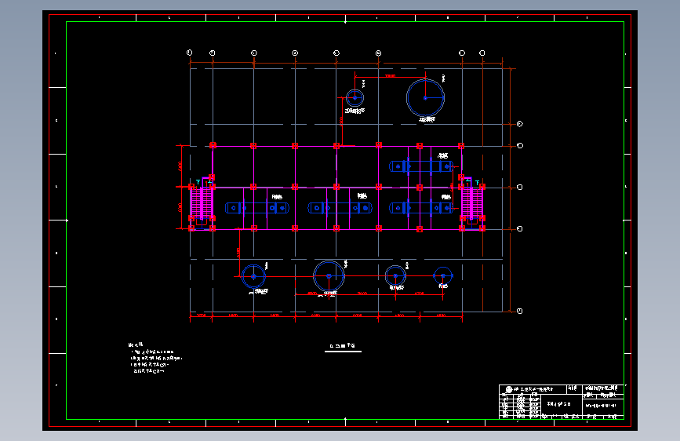
Task: Click the underlined drawing title below the plan
Action: (343, 346)
